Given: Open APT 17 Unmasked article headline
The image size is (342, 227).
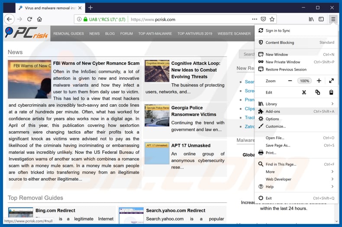Looking at the screenshot, I should click(x=191, y=146).
